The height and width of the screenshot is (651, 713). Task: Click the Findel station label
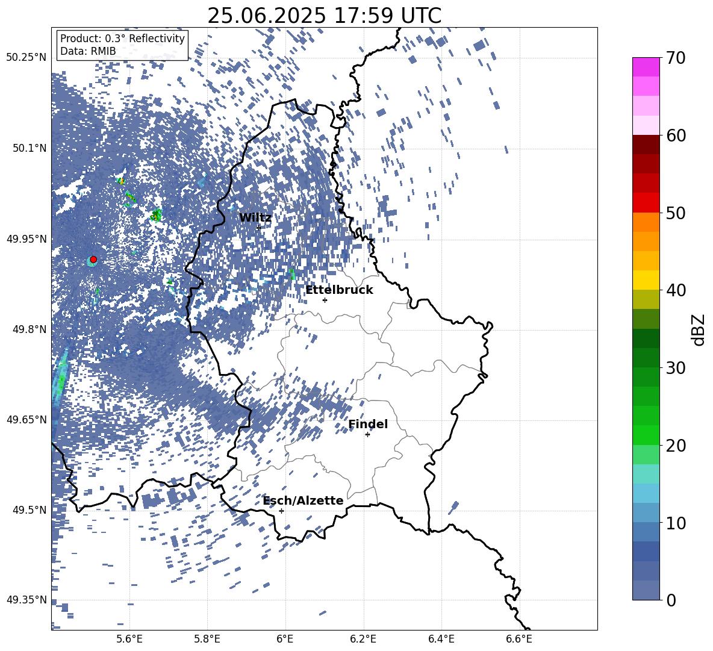click(368, 424)
